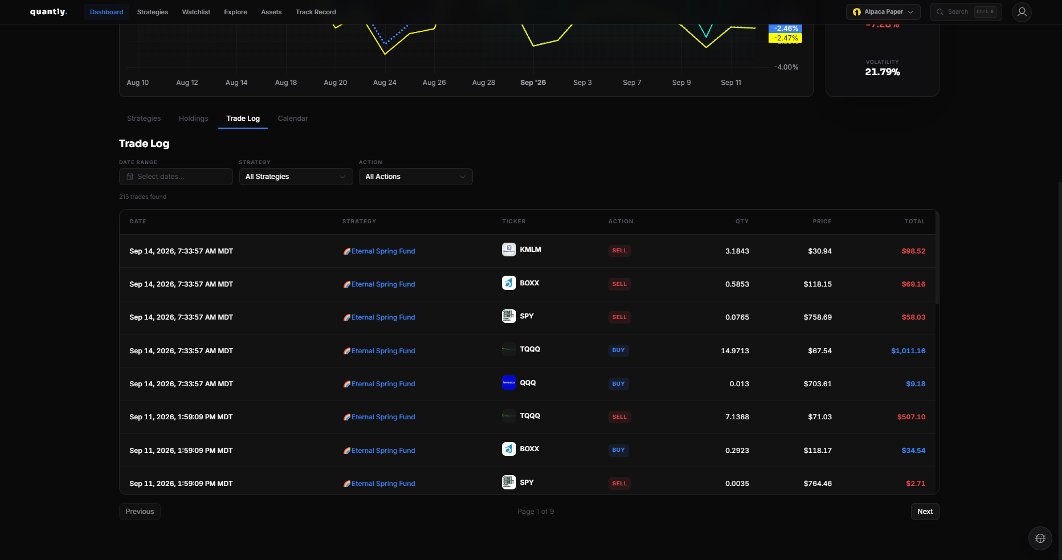Image resolution: width=1062 pixels, height=560 pixels.
Task: Click the TQQQ logo in the $1,011.16 row
Action: pos(509,349)
